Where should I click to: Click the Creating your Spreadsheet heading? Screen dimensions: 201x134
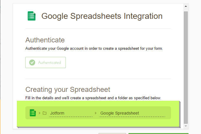(x=68, y=90)
